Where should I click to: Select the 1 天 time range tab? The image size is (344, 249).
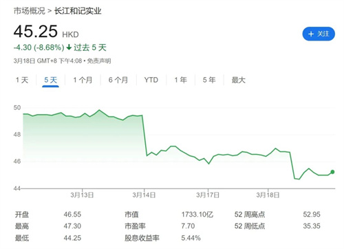tap(22, 80)
